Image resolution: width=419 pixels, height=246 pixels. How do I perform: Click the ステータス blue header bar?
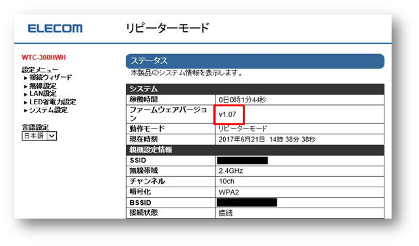pyautogui.click(x=255, y=61)
